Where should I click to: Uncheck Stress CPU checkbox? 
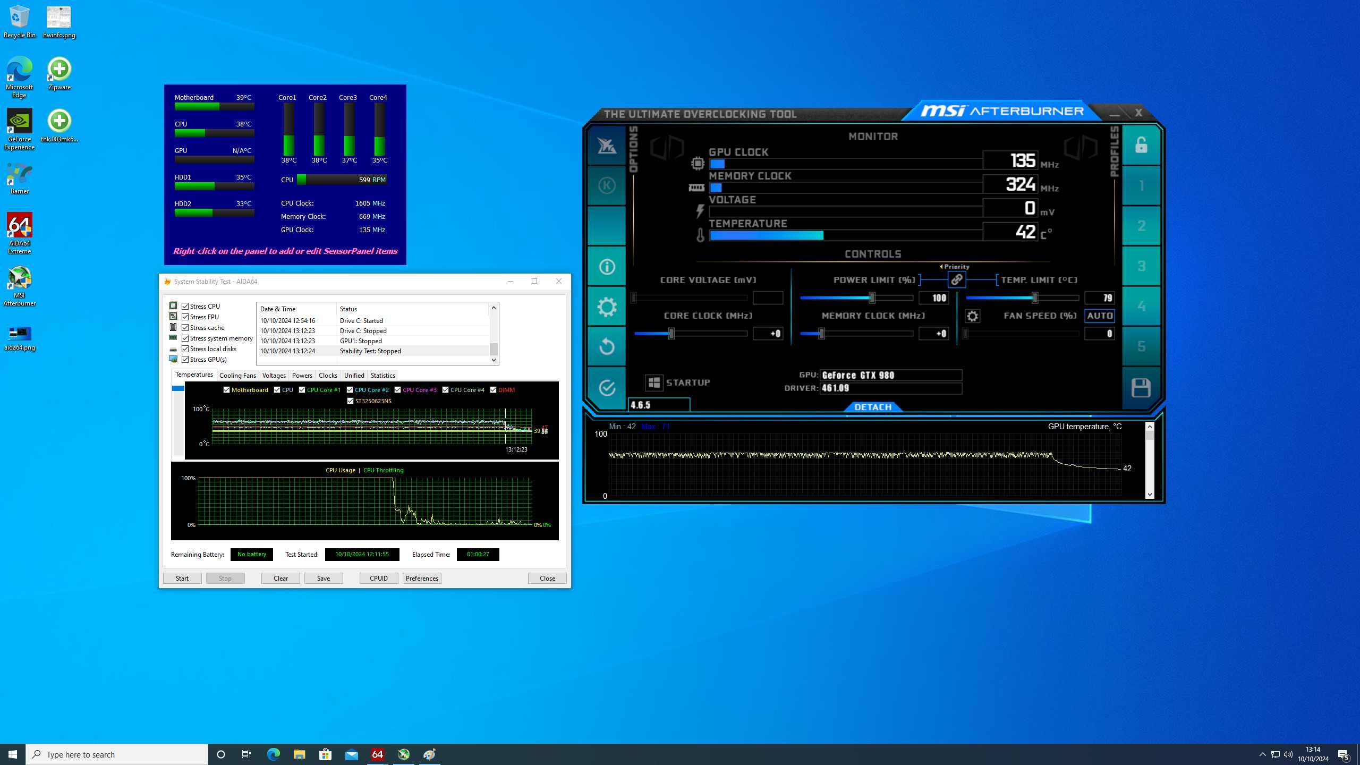coord(185,306)
